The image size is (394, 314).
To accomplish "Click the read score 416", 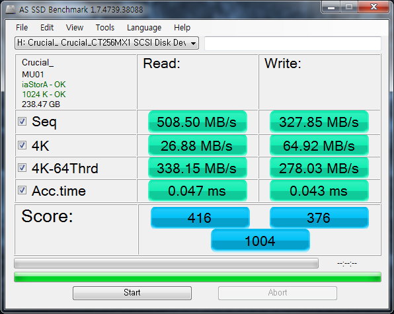I will click(x=200, y=217).
